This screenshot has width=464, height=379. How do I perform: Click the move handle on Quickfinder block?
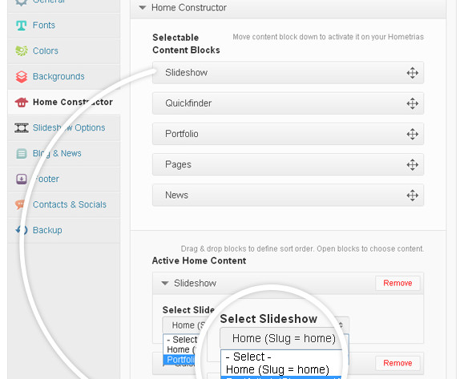[412, 103]
